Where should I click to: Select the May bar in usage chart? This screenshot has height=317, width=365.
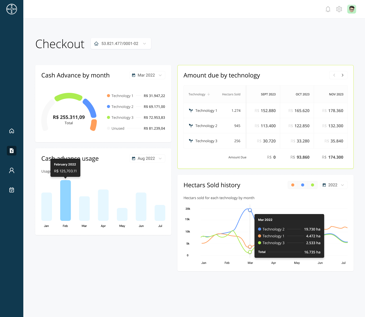pyautogui.click(x=122, y=214)
